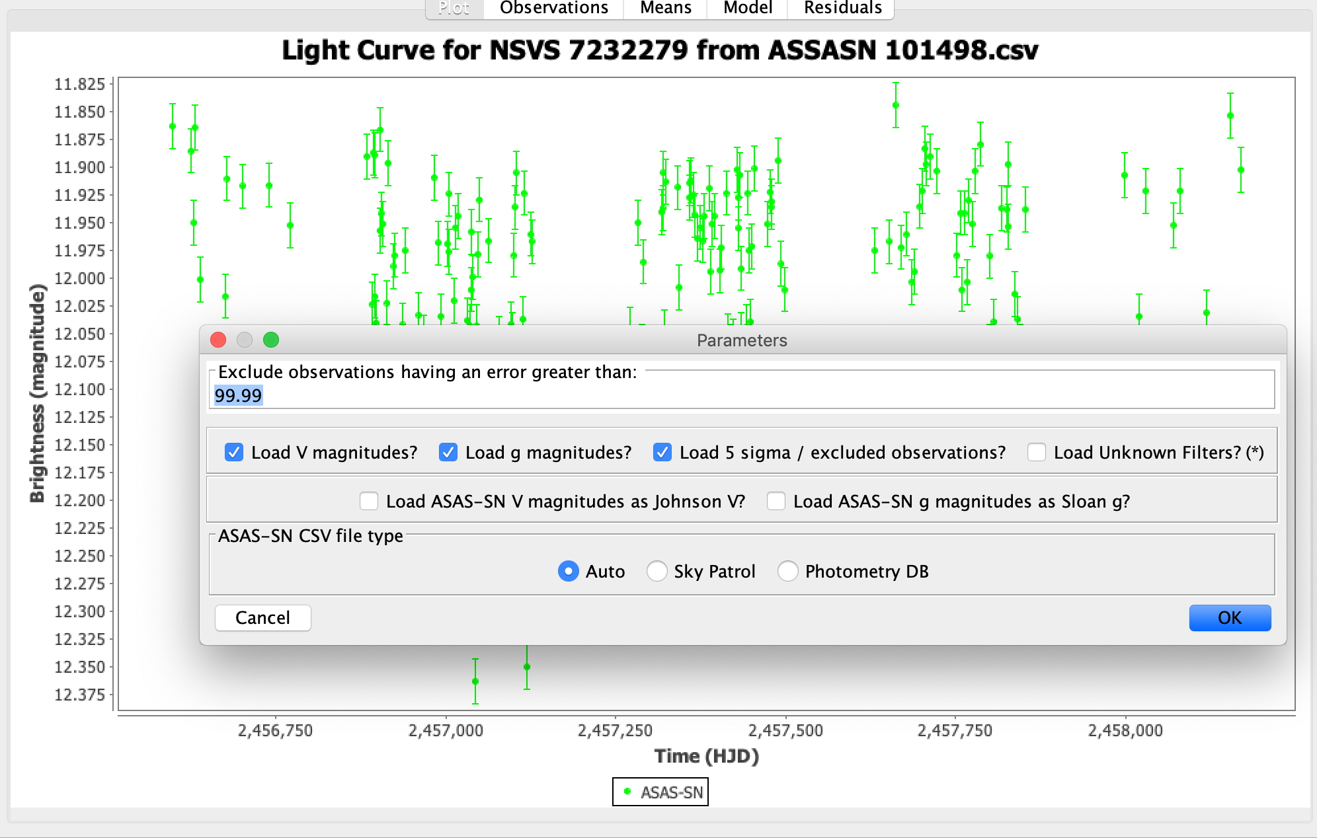The height and width of the screenshot is (838, 1317).
Task: Switch to the Observations tab
Action: coord(553,8)
